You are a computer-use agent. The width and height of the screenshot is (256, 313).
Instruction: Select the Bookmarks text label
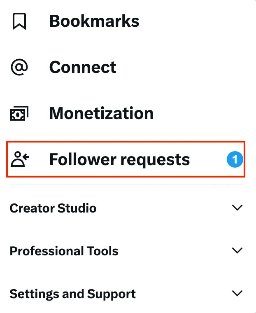pos(94,21)
